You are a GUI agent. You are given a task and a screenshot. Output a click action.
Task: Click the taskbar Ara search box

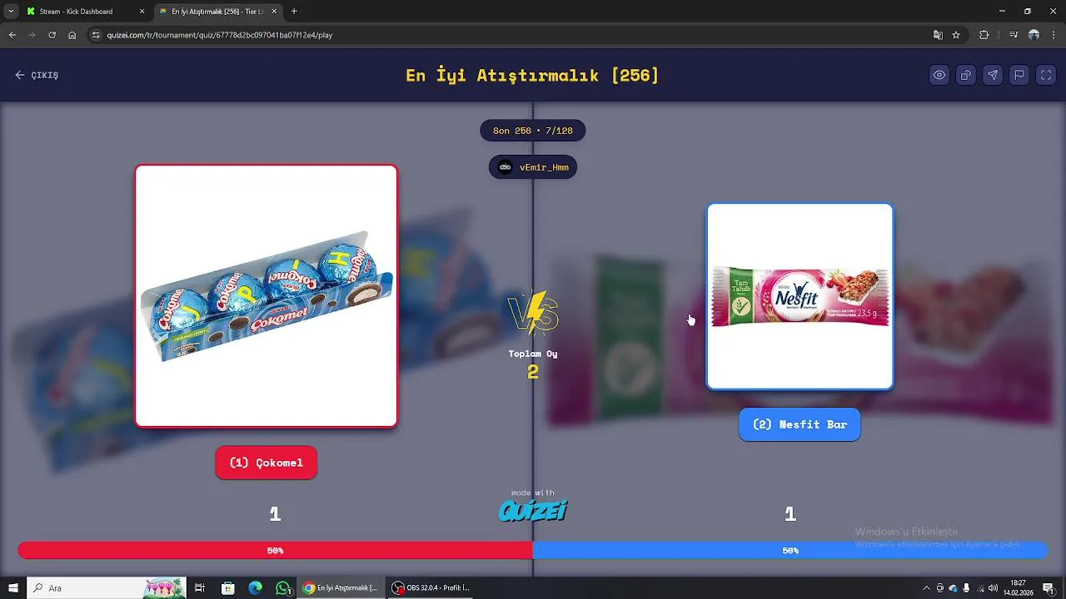point(106,588)
